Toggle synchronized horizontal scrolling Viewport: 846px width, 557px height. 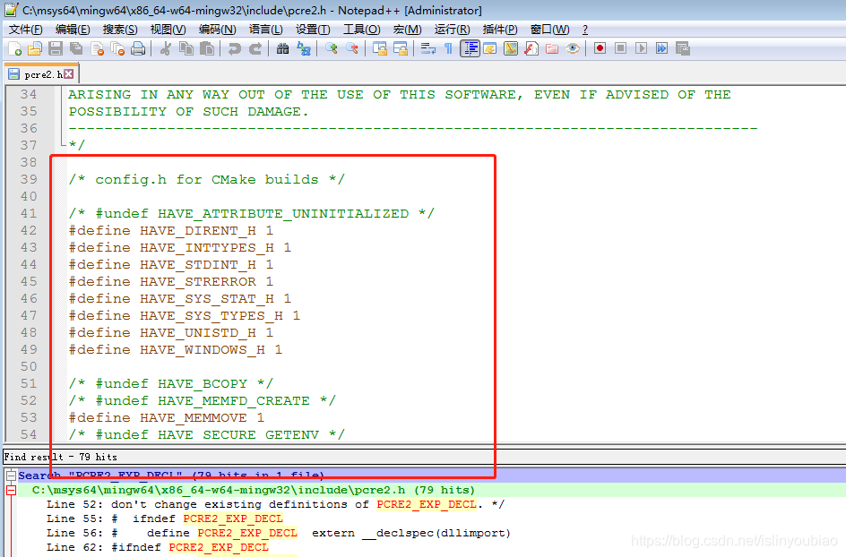[401, 48]
